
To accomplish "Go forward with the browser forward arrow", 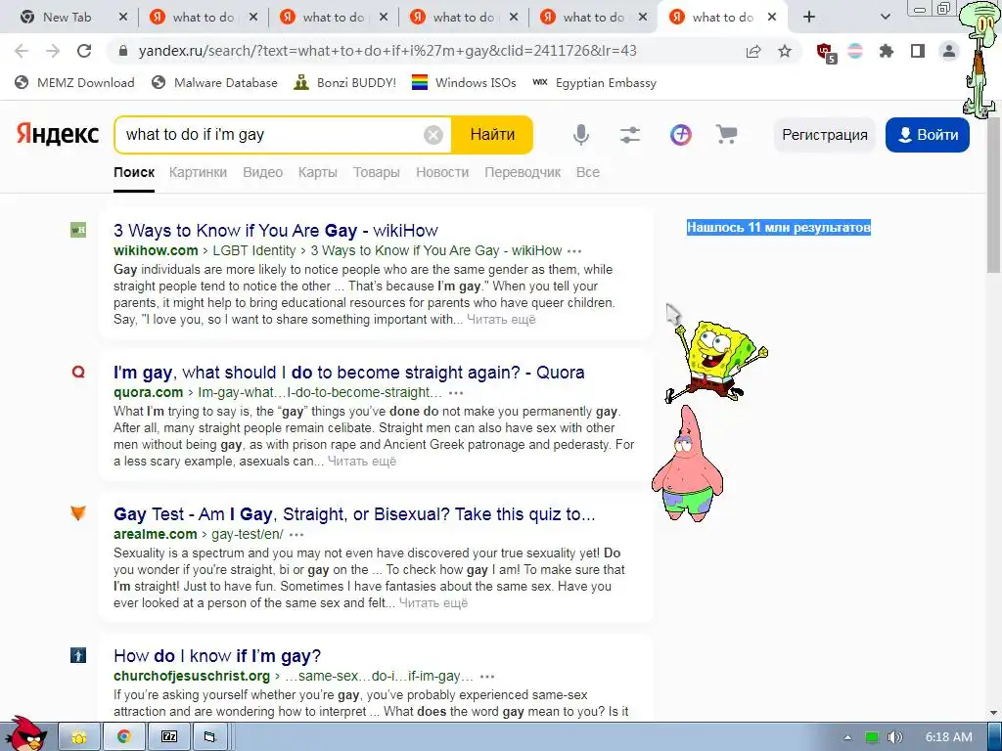I will pos(53,51).
